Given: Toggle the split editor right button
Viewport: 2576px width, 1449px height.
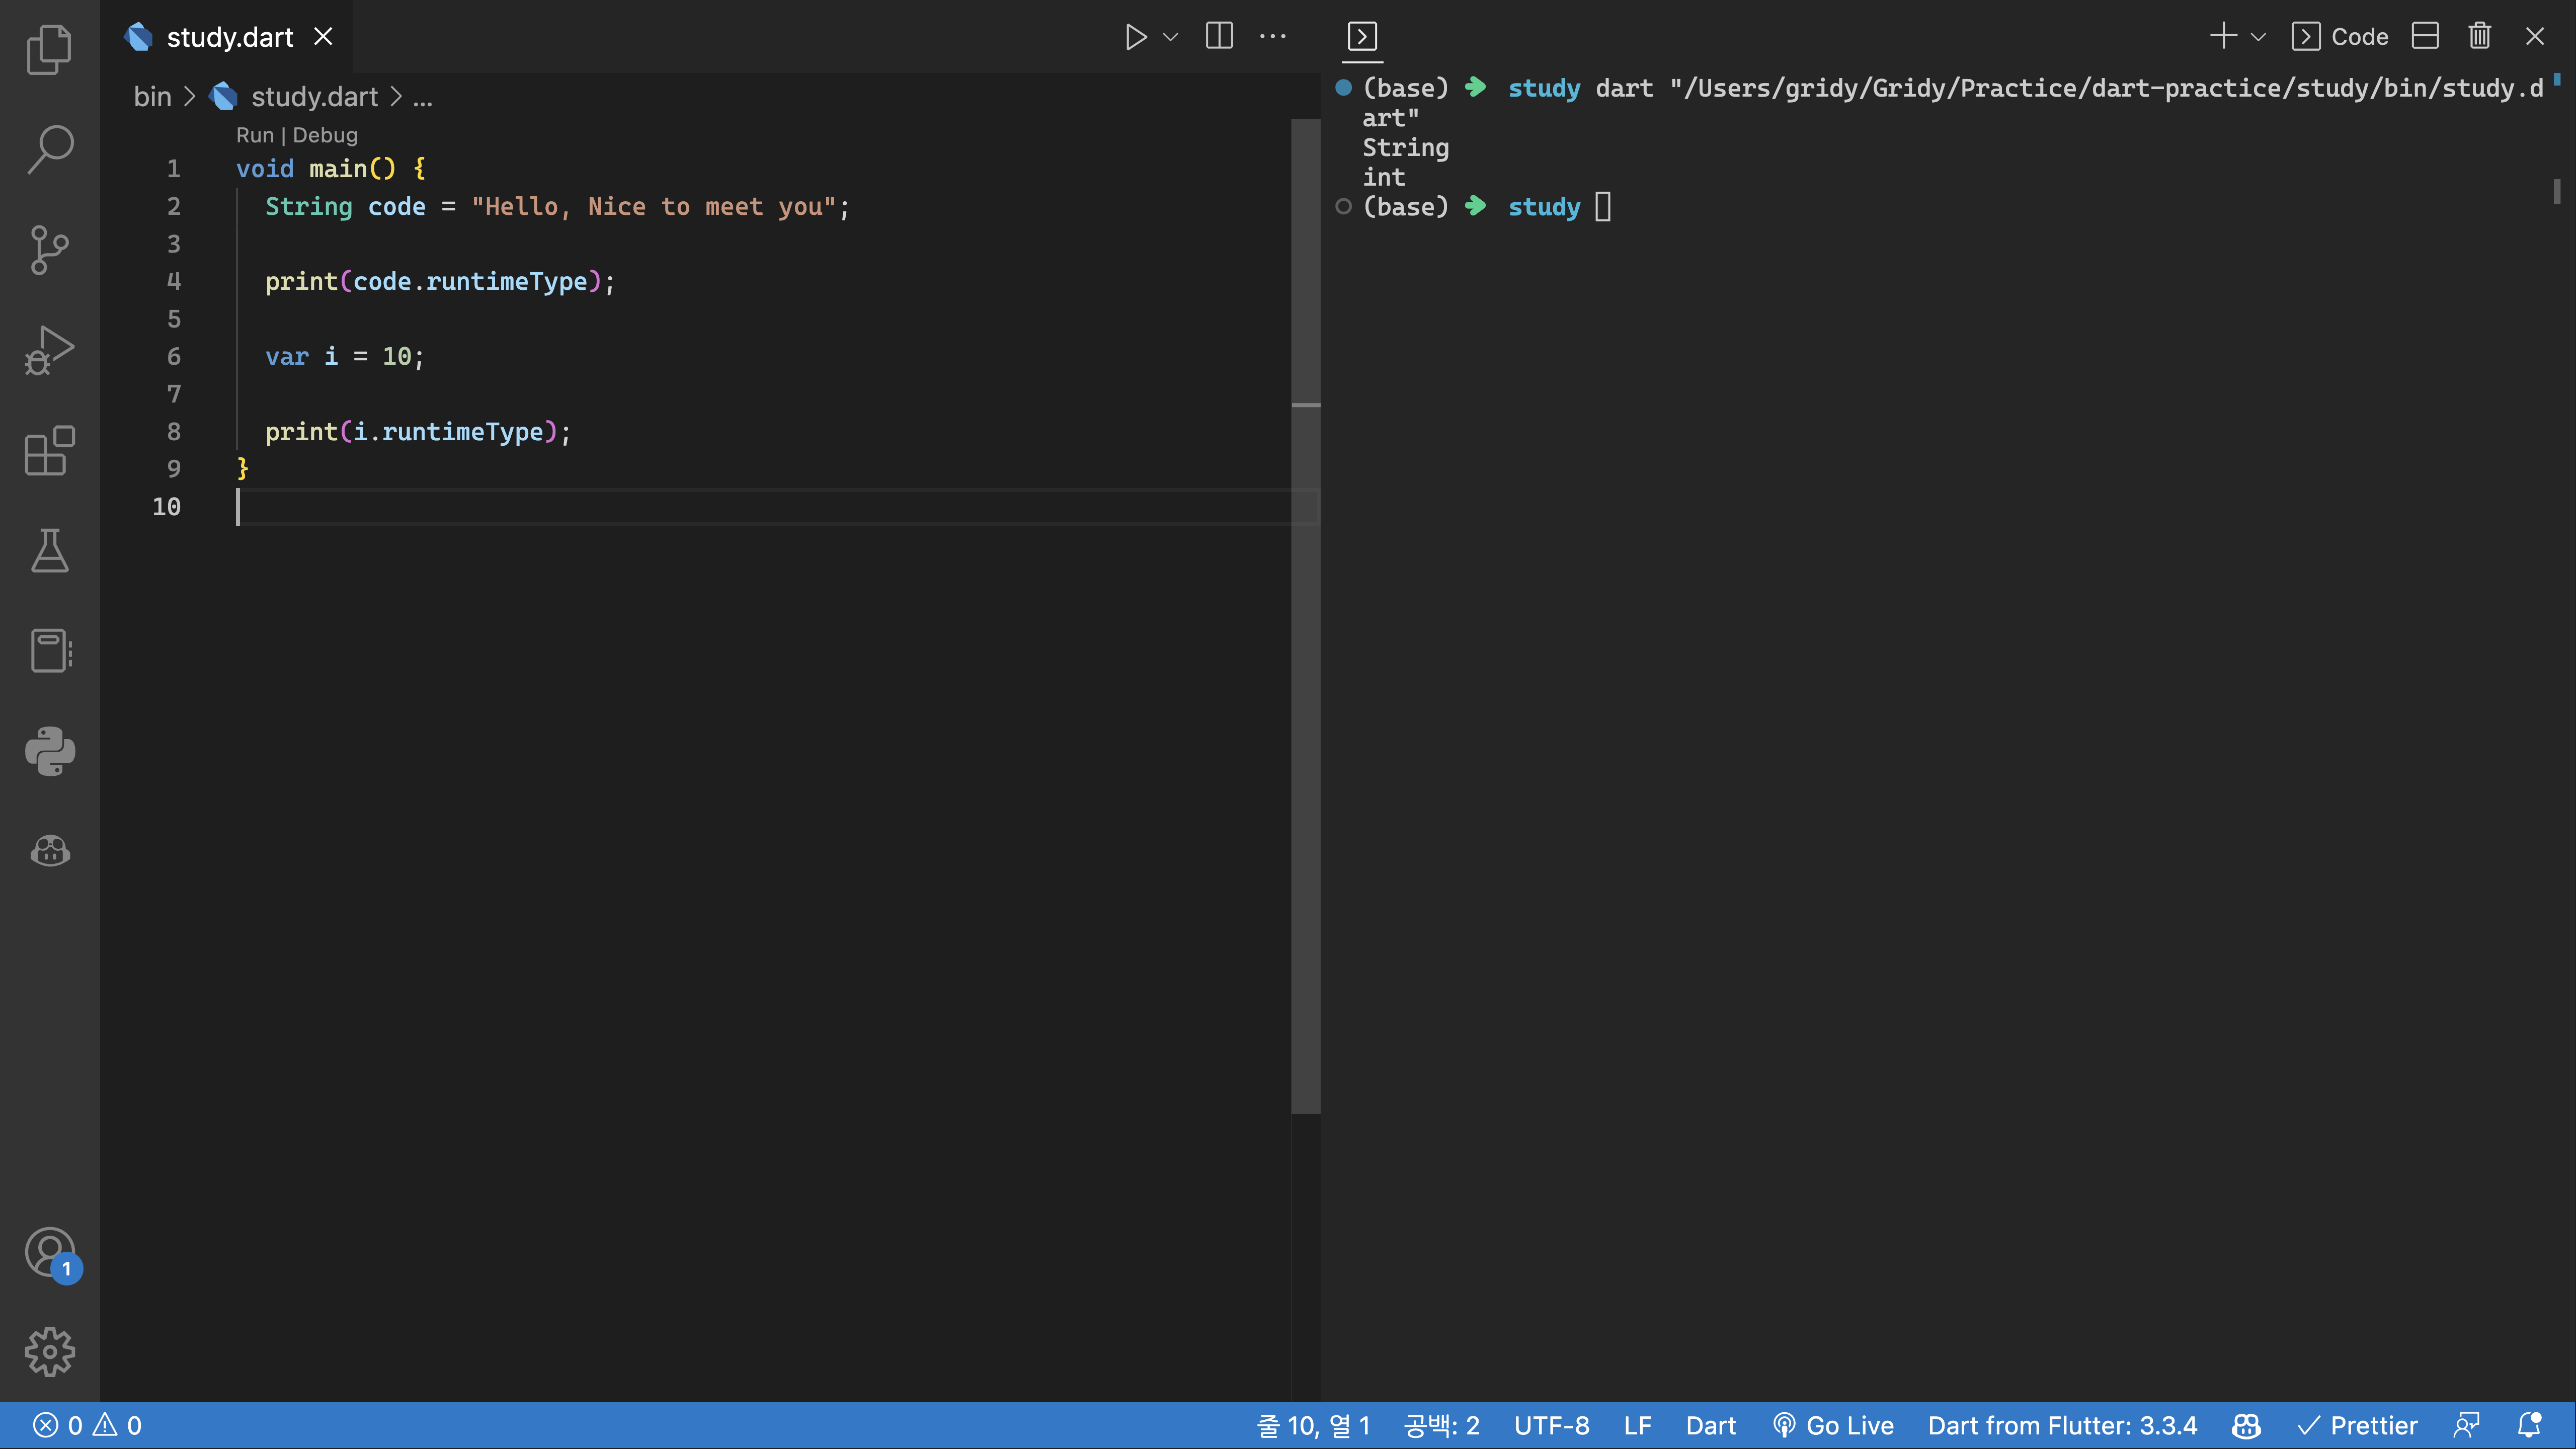Looking at the screenshot, I should 1219,37.
